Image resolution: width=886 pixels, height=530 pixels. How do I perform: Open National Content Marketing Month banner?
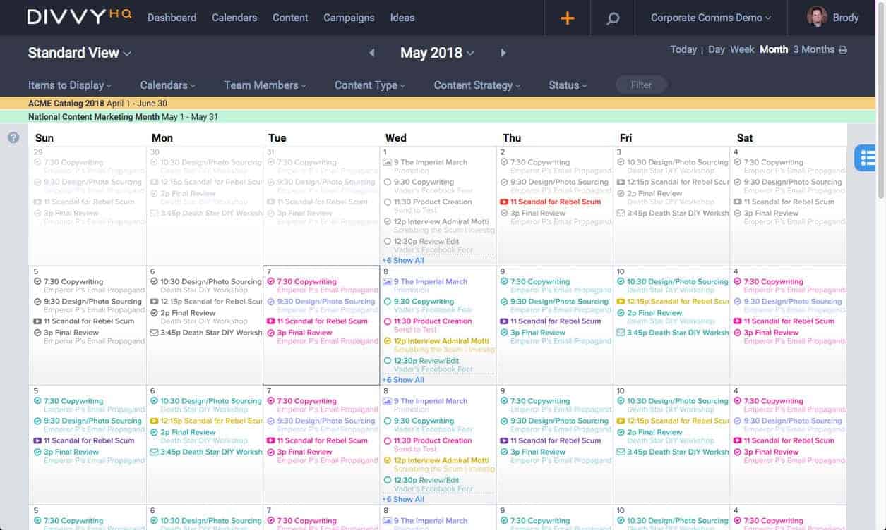click(x=438, y=117)
